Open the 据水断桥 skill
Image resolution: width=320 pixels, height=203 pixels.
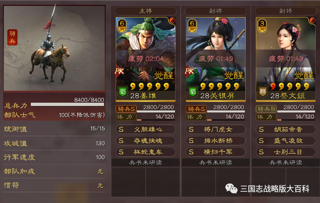coord(216,140)
